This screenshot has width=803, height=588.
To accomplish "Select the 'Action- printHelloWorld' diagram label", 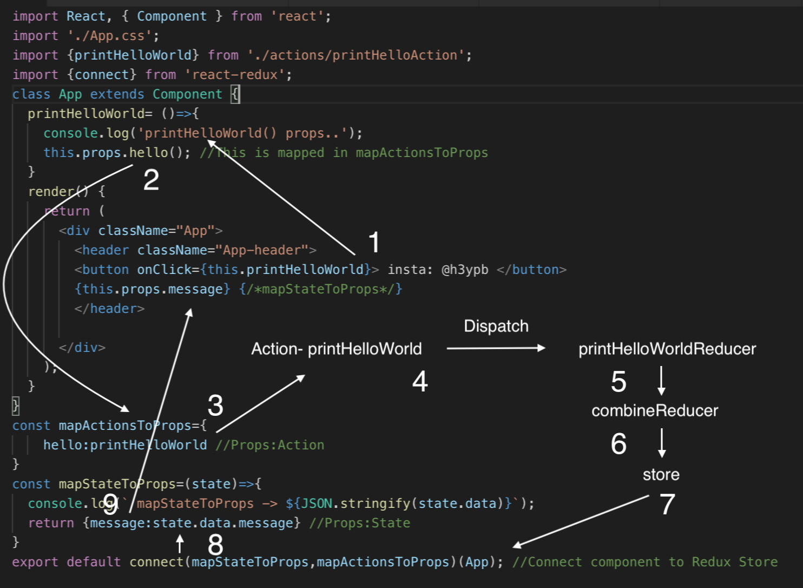I will click(336, 349).
